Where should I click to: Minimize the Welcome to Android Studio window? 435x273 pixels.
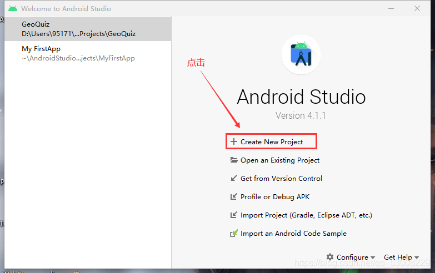(391, 8)
